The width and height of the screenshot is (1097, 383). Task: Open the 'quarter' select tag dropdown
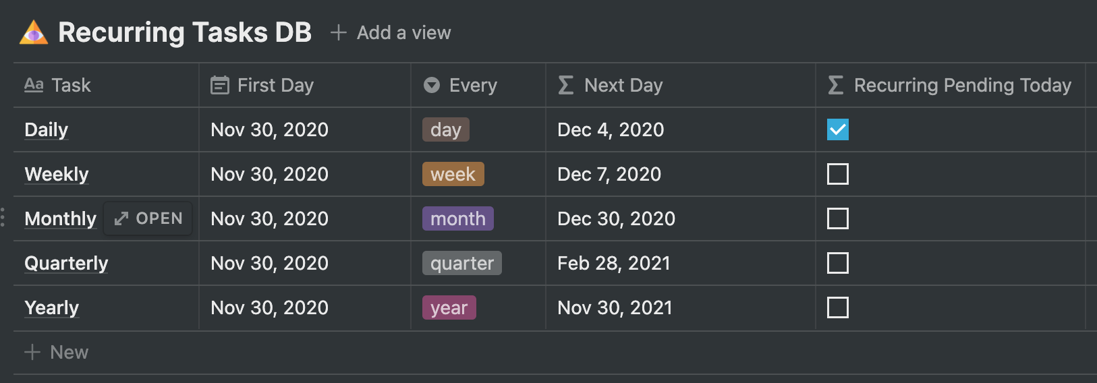pos(461,263)
